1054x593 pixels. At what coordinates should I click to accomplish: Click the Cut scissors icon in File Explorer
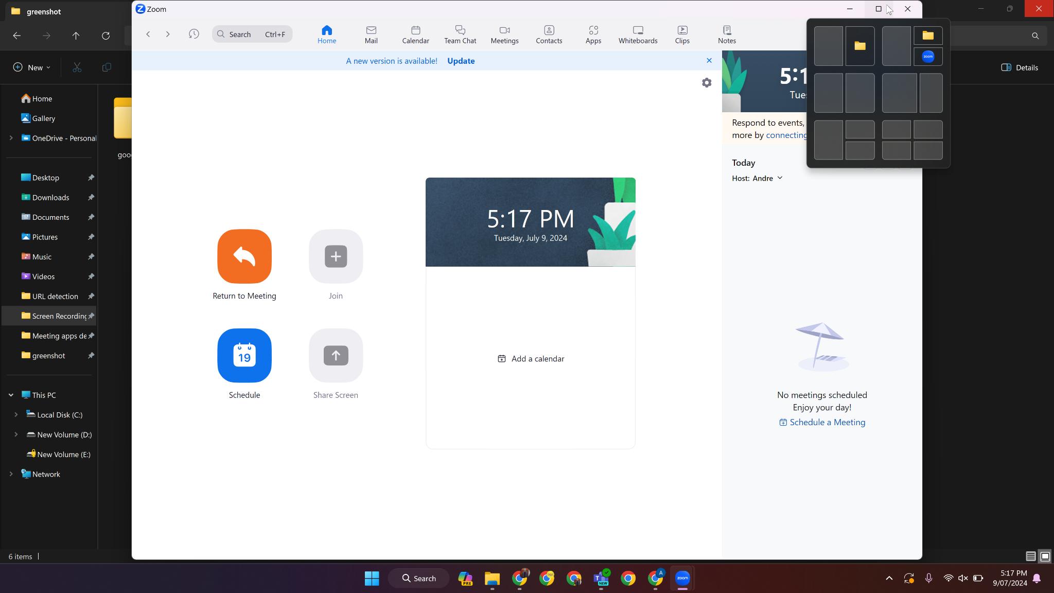click(77, 67)
